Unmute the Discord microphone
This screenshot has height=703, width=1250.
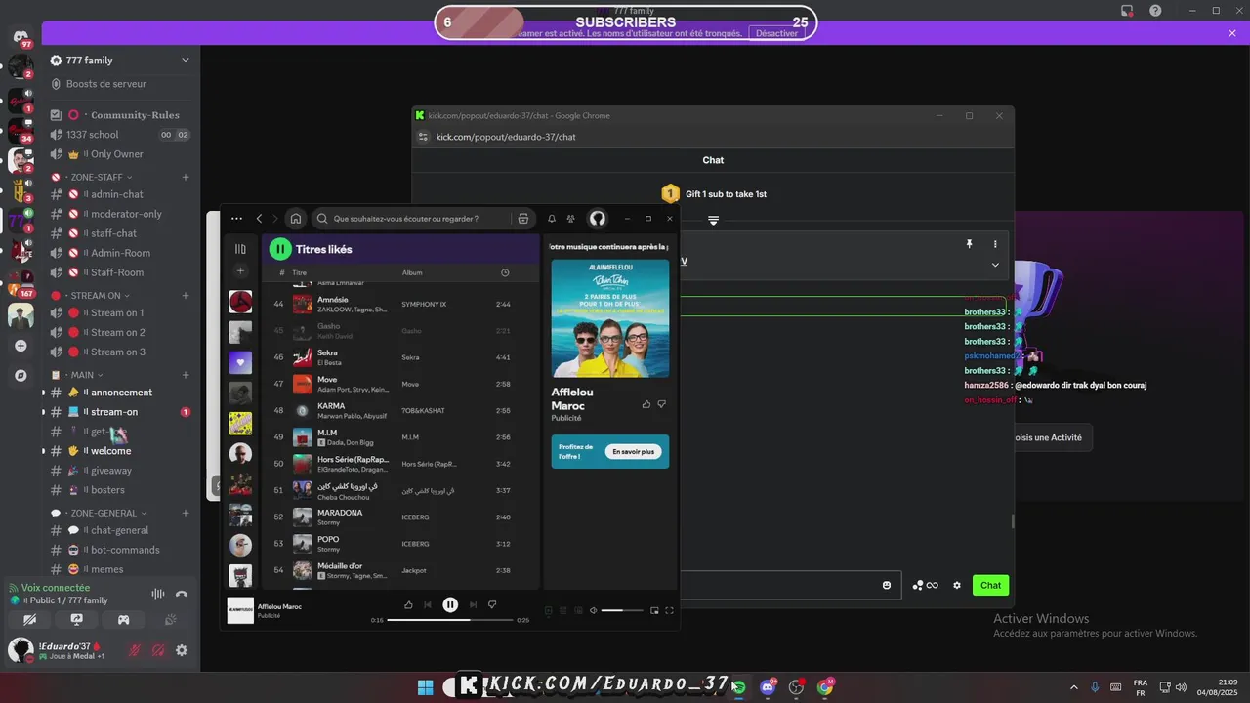click(x=135, y=650)
